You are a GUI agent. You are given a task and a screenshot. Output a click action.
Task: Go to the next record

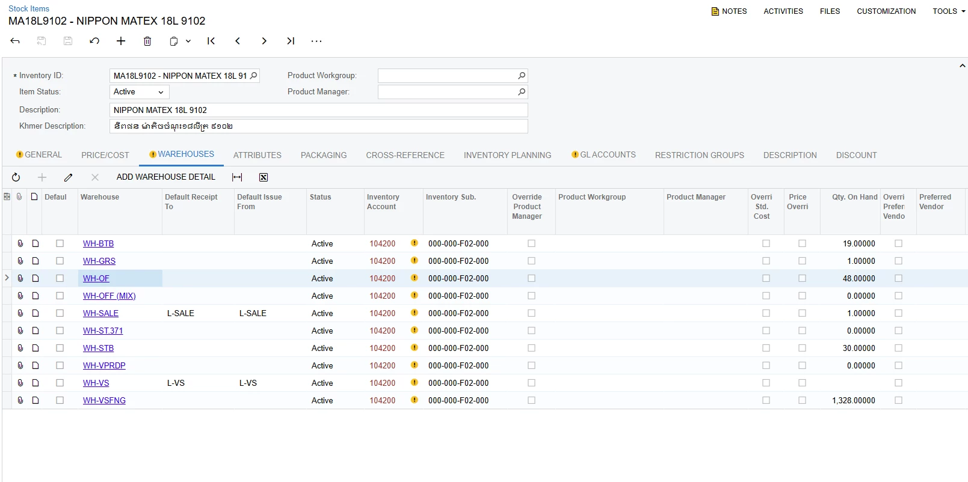[264, 41]
